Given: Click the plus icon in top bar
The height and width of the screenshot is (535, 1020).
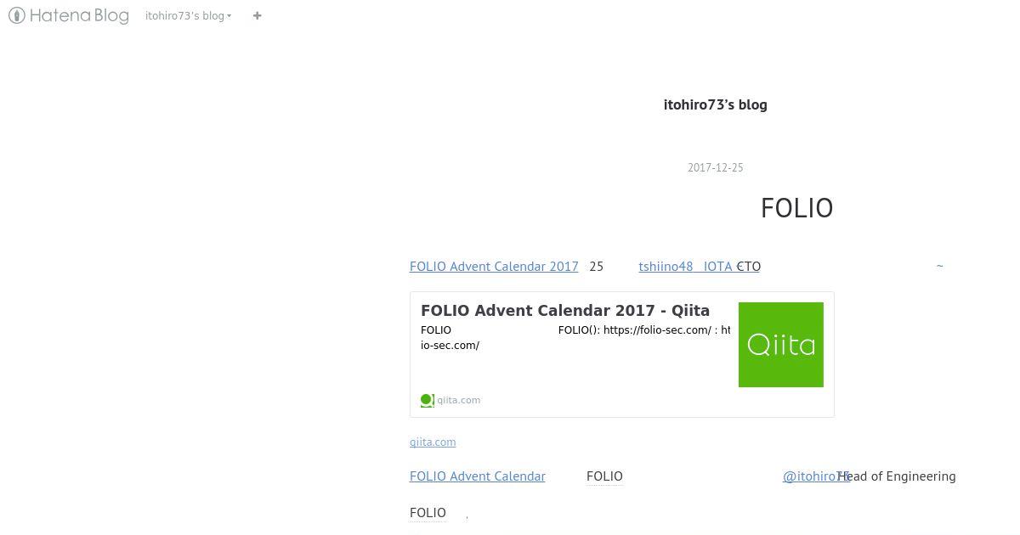Looking at the screenshot, I should tap(257, 15).
